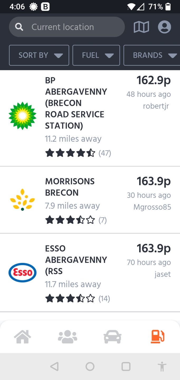Open your profile account icon
The height and width of the screenshot is (380, 180).
click(x=164, y=27)
